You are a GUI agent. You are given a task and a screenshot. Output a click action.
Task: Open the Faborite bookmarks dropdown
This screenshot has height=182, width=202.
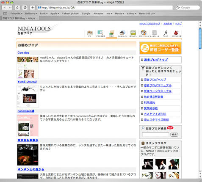[17, 14]
